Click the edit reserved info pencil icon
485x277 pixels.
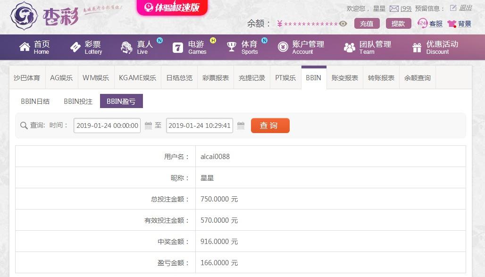coord(453,8)
